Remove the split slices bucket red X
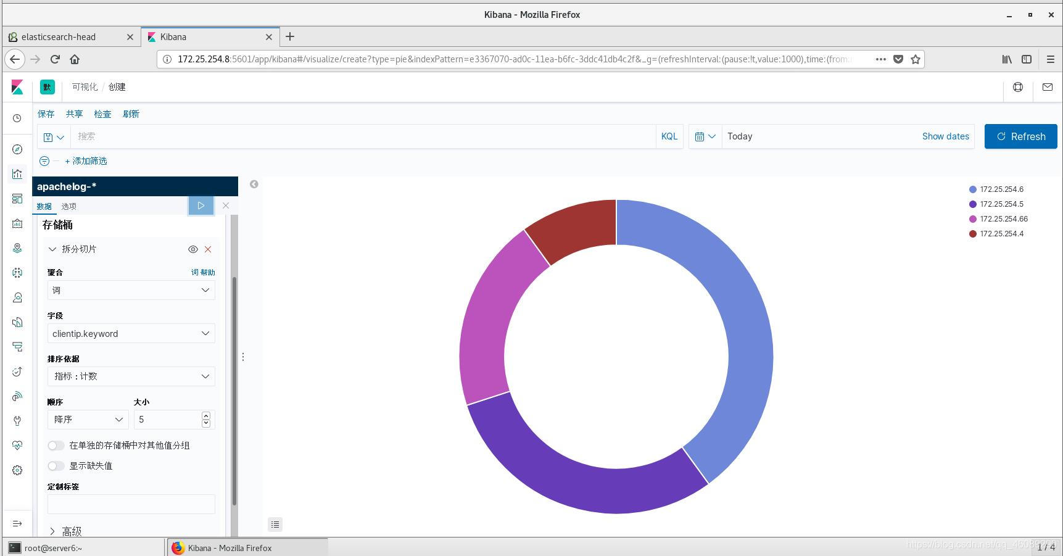 pos(208,249)
